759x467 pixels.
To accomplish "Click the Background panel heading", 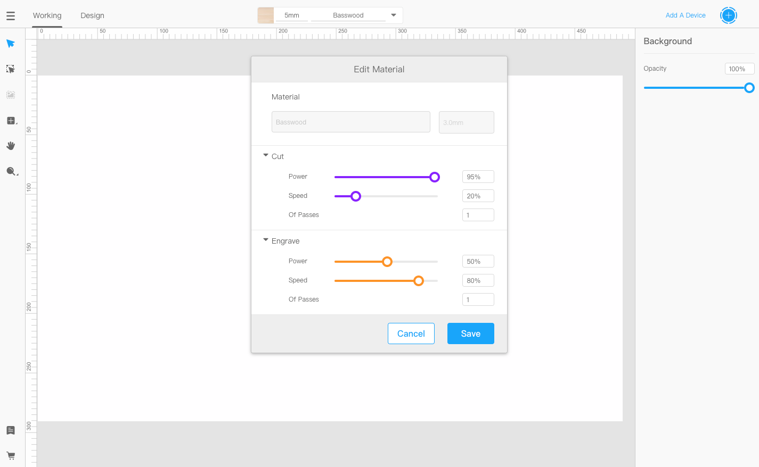I will tap(668, 41).
